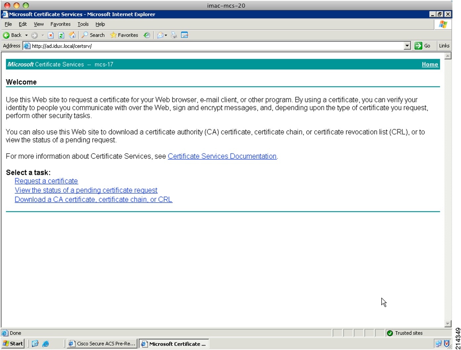Click the Request a certificate link
Screen dimensions: 461x350
46,181
